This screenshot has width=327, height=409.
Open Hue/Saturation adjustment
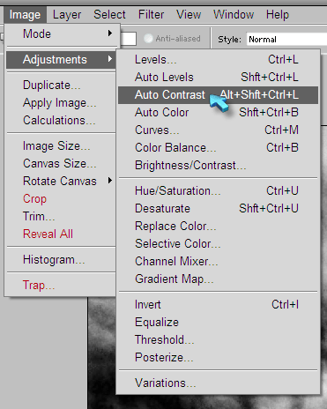pyautogui.click(x=218, y=191)
